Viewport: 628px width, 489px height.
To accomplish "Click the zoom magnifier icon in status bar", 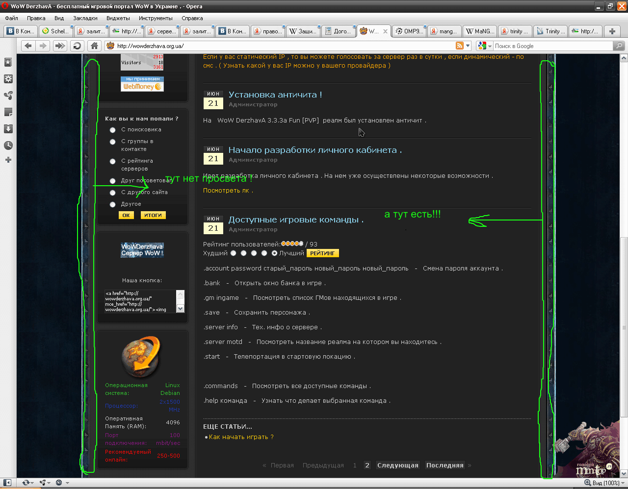I will click(588, 483).
